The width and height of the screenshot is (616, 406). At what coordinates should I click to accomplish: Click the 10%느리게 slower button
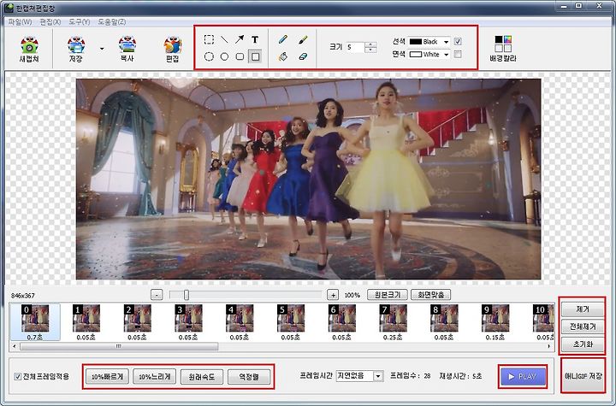click(154, 377)
